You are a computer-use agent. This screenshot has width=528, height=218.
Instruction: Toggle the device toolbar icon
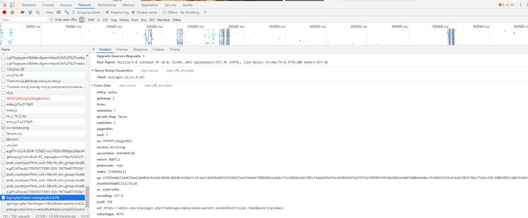tap(12, 5)
